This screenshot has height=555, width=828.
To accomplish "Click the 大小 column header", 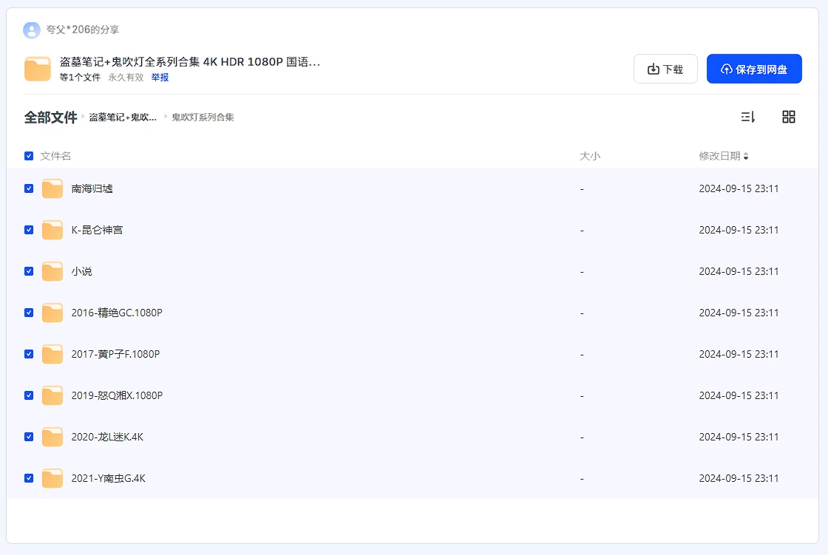I will pos(590,156).
